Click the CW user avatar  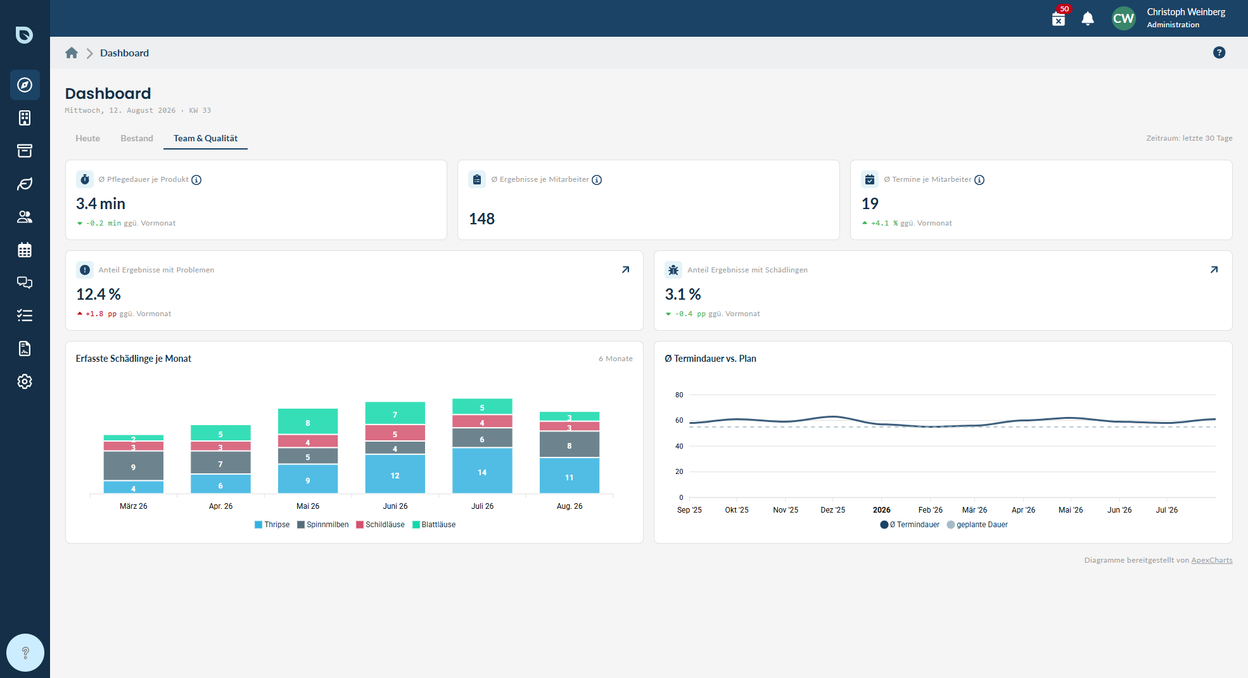click(x=1124, y=18)
